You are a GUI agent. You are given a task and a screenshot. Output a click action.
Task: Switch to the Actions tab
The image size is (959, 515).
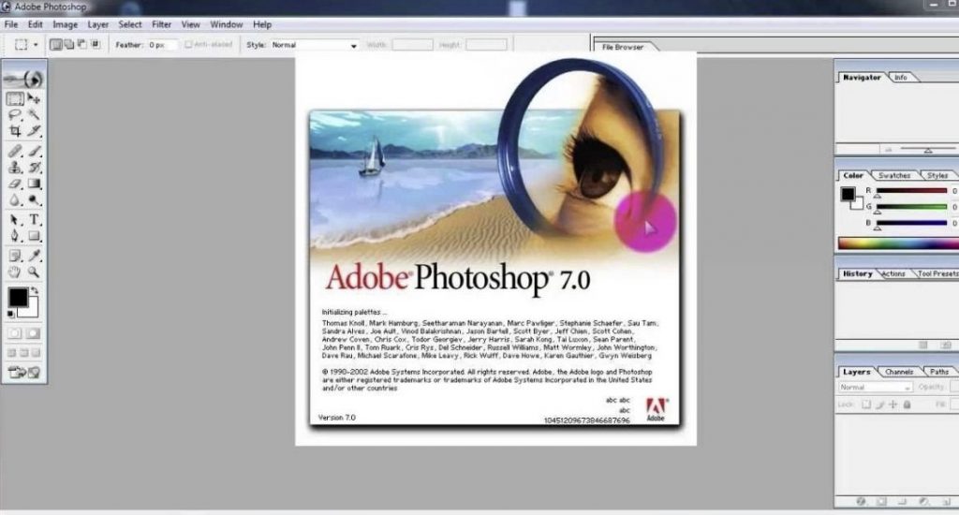click(x=893, y=274)
